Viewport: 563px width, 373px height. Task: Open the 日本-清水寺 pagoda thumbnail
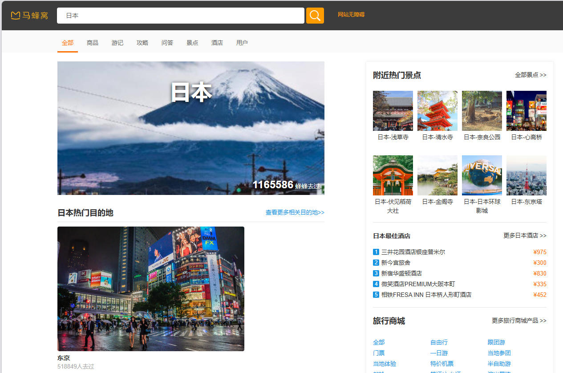click(437, 111)
